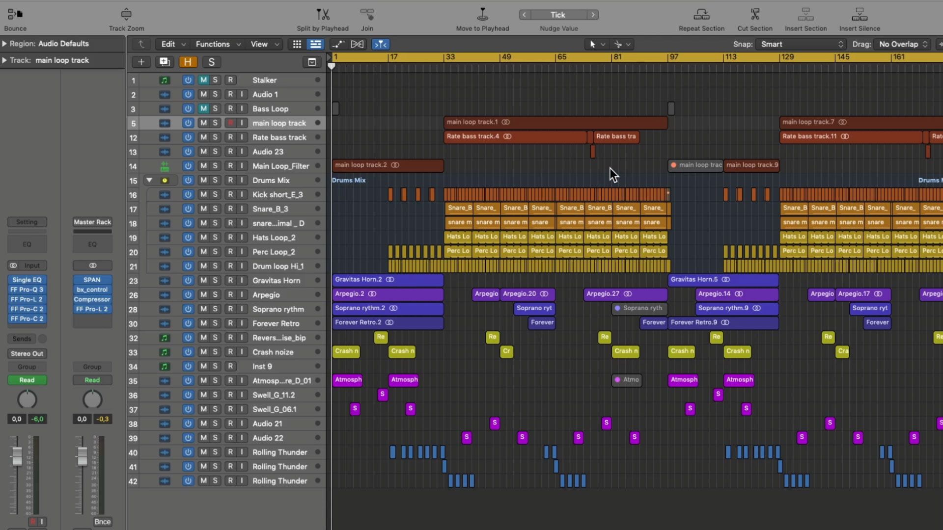Click the Repeat Section icon
The width and height of the screenshot is (943, 530).
tap(701, 14)
